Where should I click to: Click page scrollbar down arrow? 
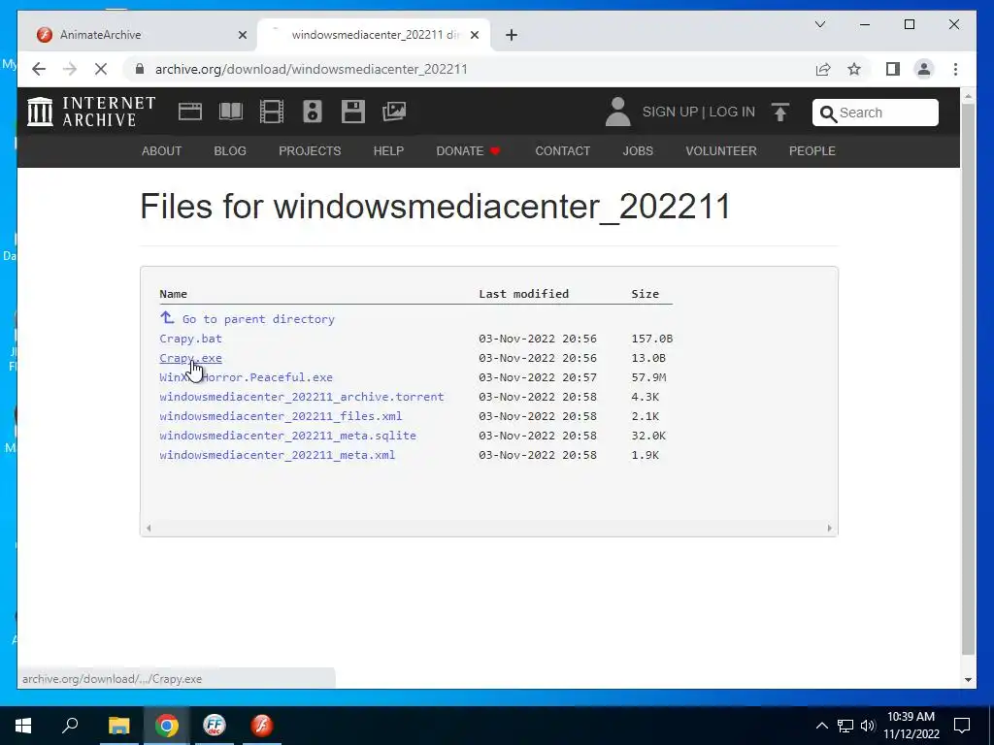(x=968, y=680)
